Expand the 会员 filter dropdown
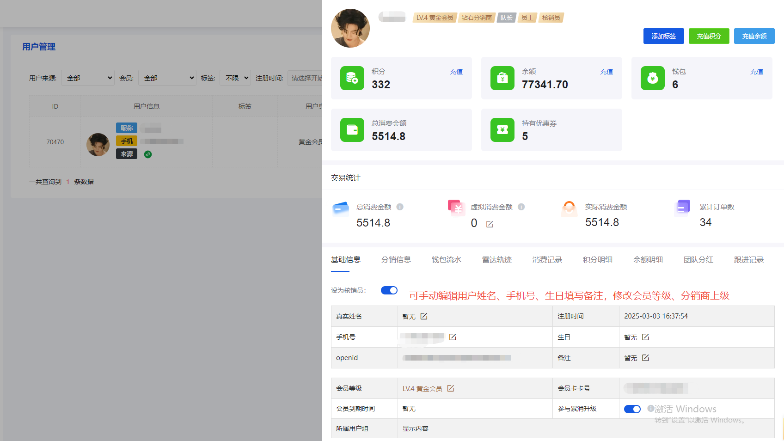This screenshot has width=784, height=441. [167, 78]
